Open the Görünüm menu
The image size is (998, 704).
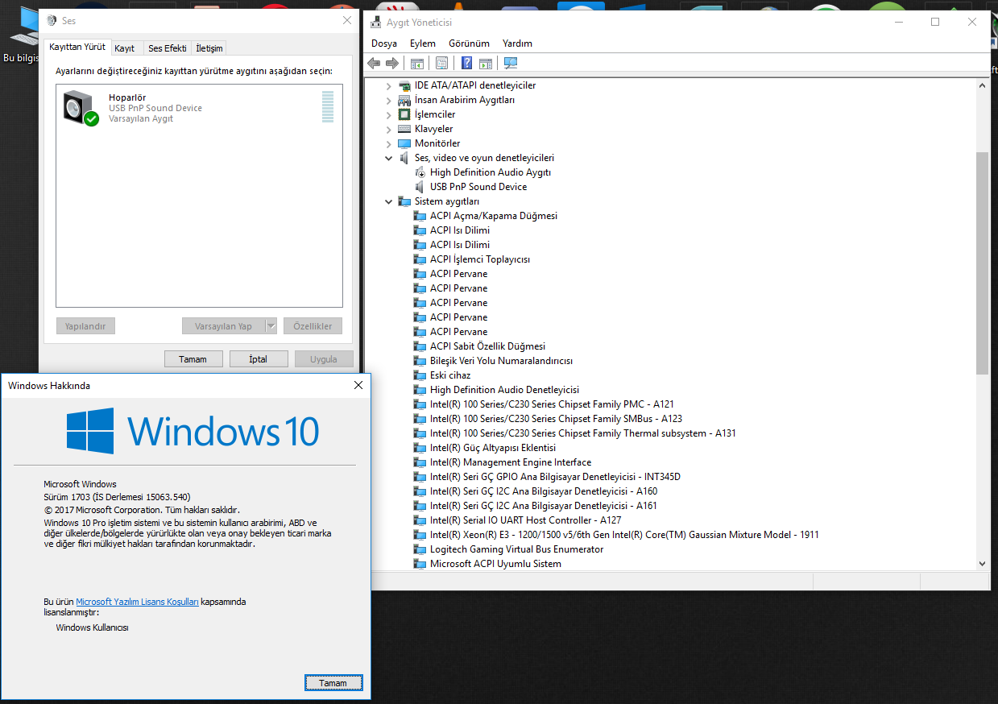point(469,43)
